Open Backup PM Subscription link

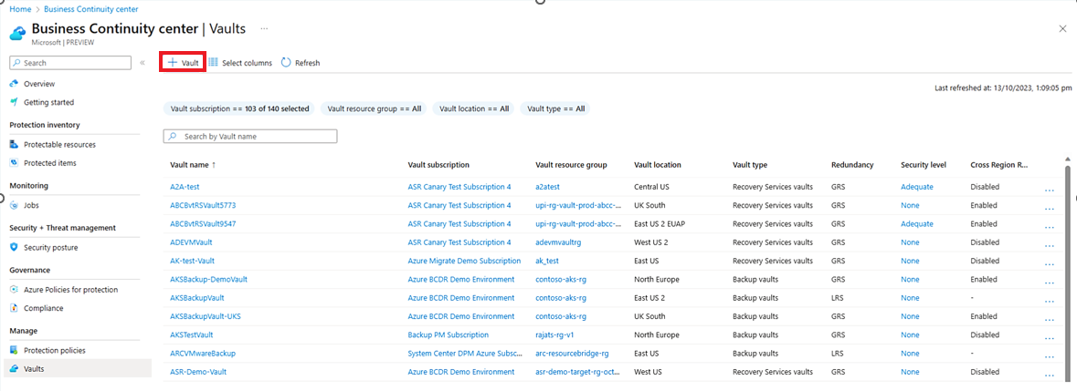coord(448,334)
